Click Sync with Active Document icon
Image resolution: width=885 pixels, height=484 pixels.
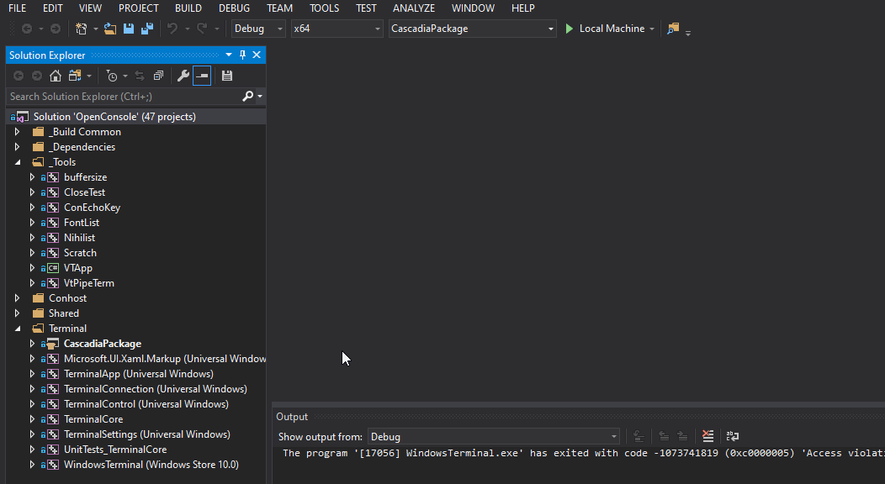pos(140,76)
